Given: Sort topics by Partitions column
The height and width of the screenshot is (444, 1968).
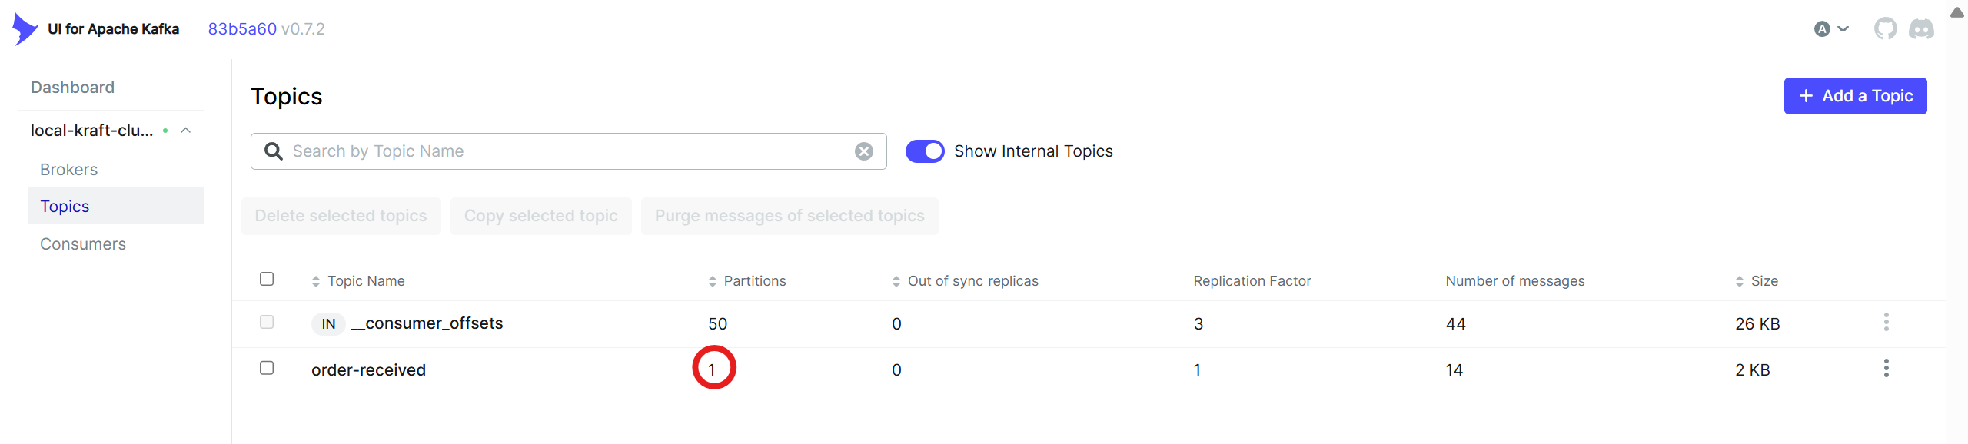Looking at the screenshot, I should (x=753, y=281).
